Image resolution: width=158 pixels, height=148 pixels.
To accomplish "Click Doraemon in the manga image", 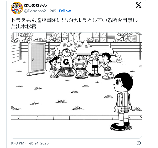I will pos(80,67).
